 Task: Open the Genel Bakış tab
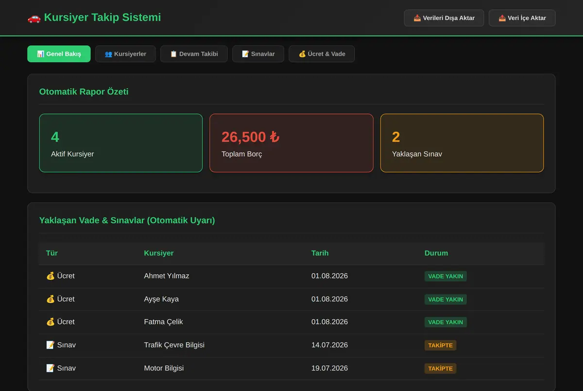59,54
